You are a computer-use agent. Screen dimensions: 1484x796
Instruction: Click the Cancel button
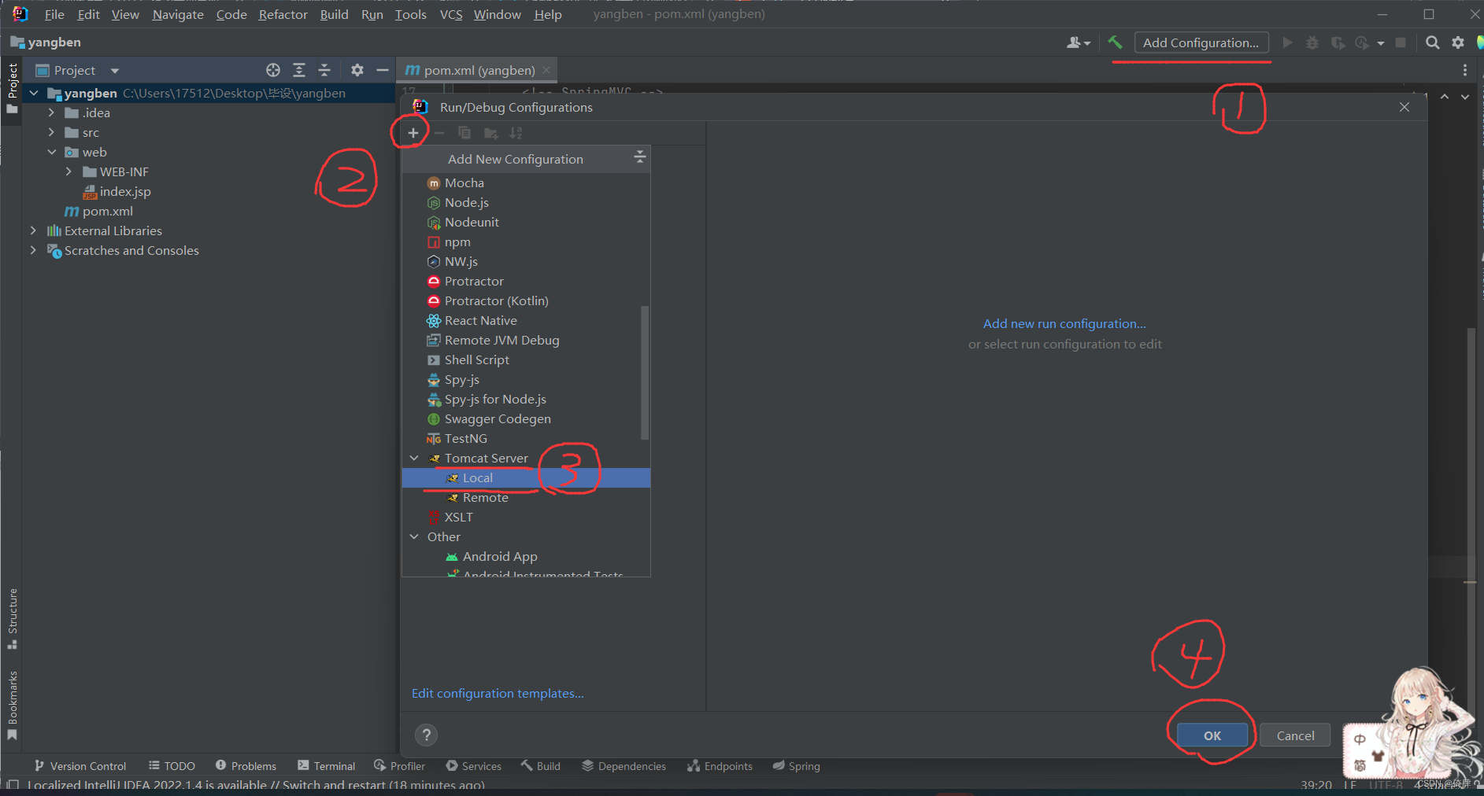coord(1295,735)
